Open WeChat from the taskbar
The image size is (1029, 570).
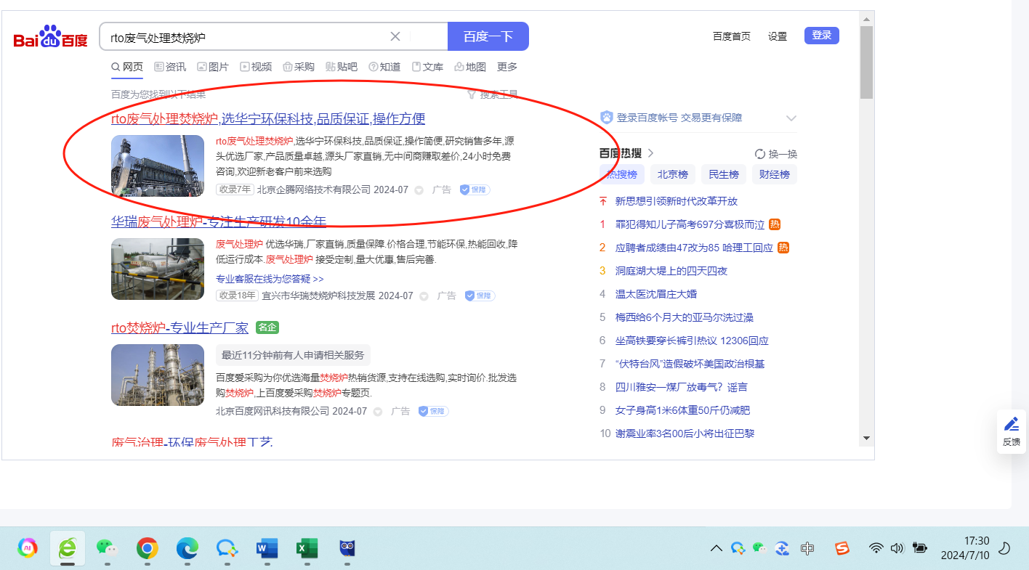point(107,549)
